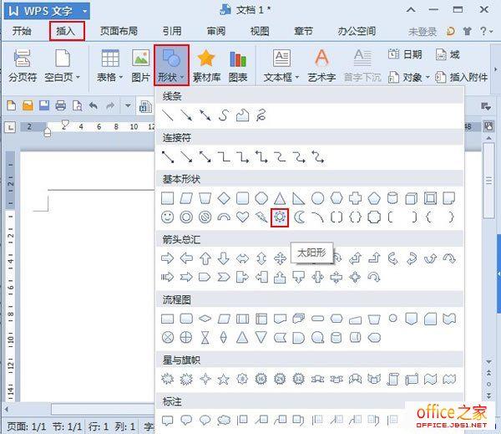Select the crescent moon shape

pos(299,217)
